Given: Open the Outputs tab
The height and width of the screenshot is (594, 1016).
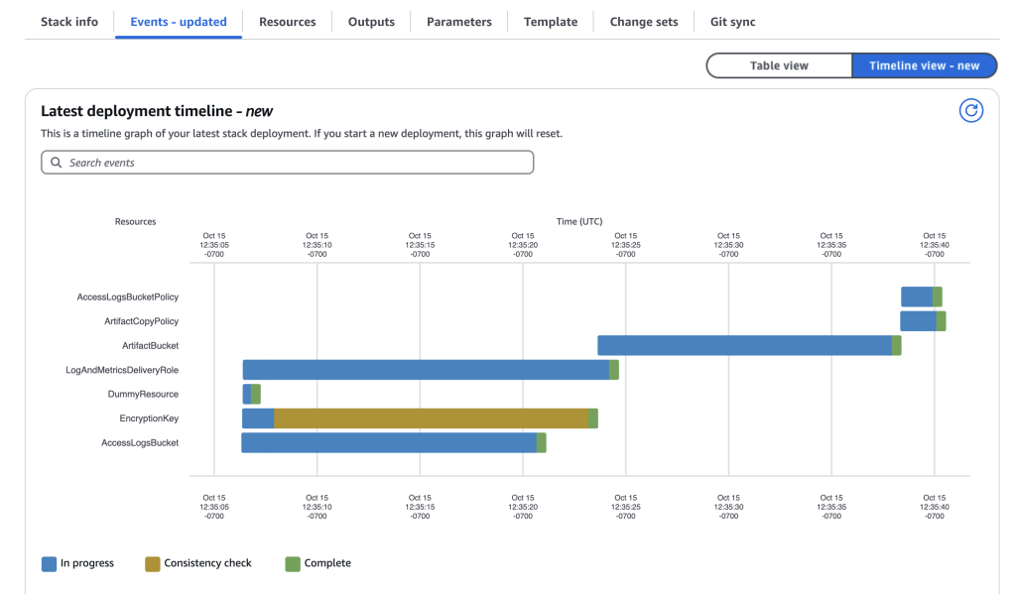Looking at the screenshot, I should tap(370, 21).
